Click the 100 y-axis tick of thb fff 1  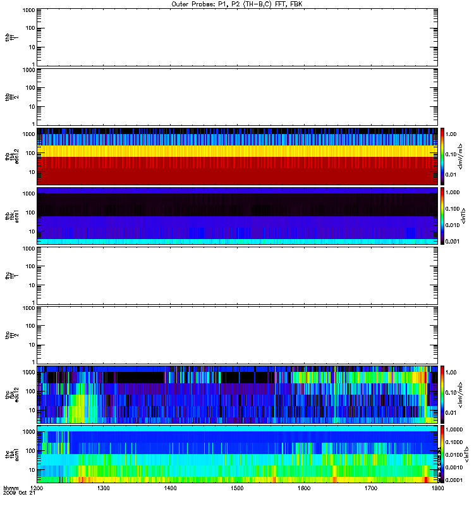coord(30,28)
